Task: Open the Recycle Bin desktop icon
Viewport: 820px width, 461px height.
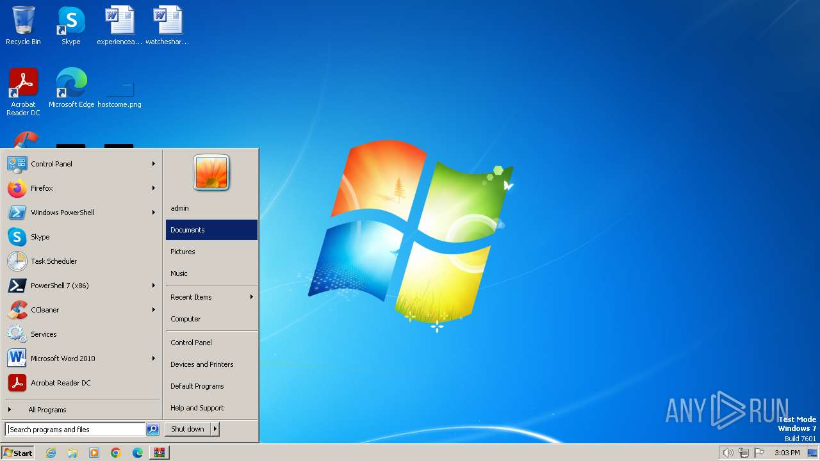Action: [x=23, y=26]
